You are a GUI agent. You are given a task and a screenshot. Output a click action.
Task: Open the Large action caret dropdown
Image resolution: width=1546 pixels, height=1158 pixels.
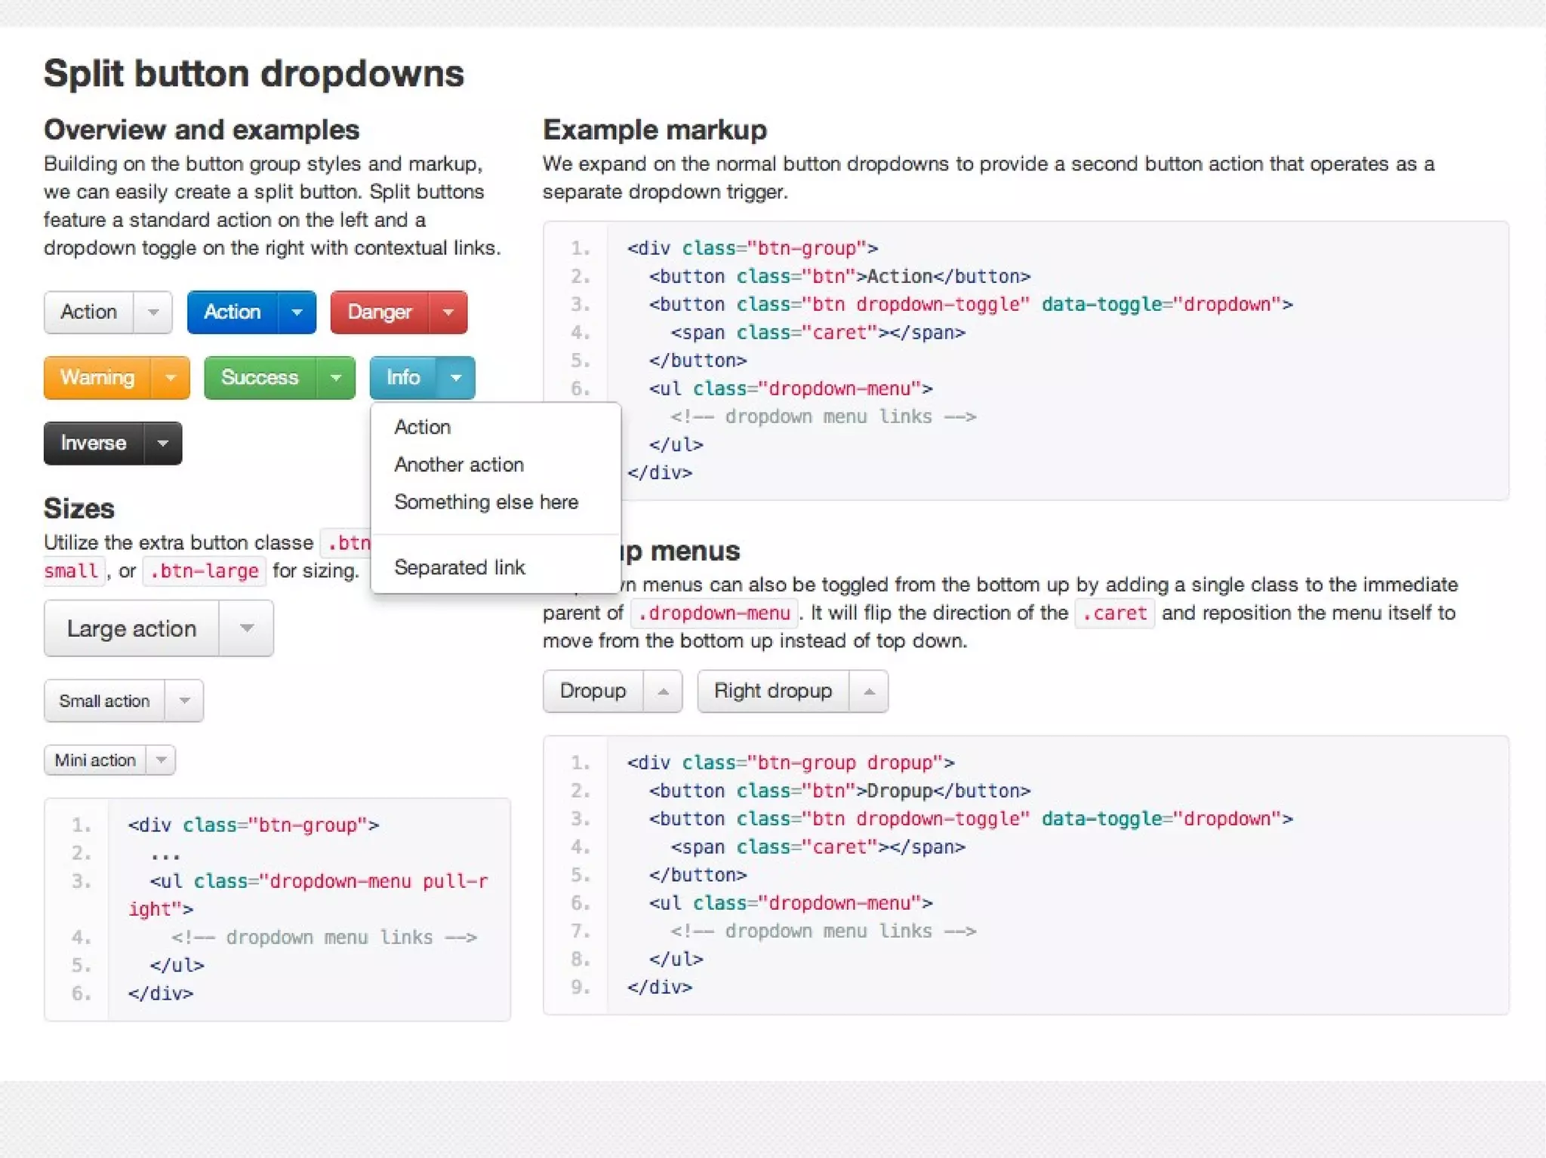click(x=246, y=628)
